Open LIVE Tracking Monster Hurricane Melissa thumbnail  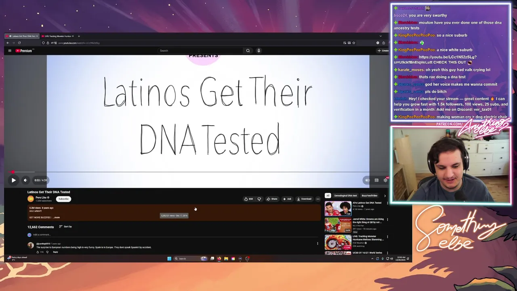click(338, 242)
